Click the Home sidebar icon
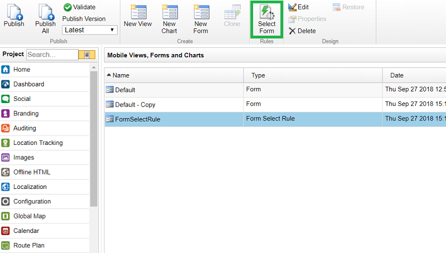 [x=6, y=69]
